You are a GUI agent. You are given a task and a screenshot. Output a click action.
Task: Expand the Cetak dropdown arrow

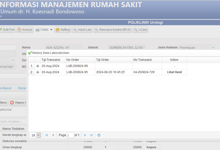[51, 30]
